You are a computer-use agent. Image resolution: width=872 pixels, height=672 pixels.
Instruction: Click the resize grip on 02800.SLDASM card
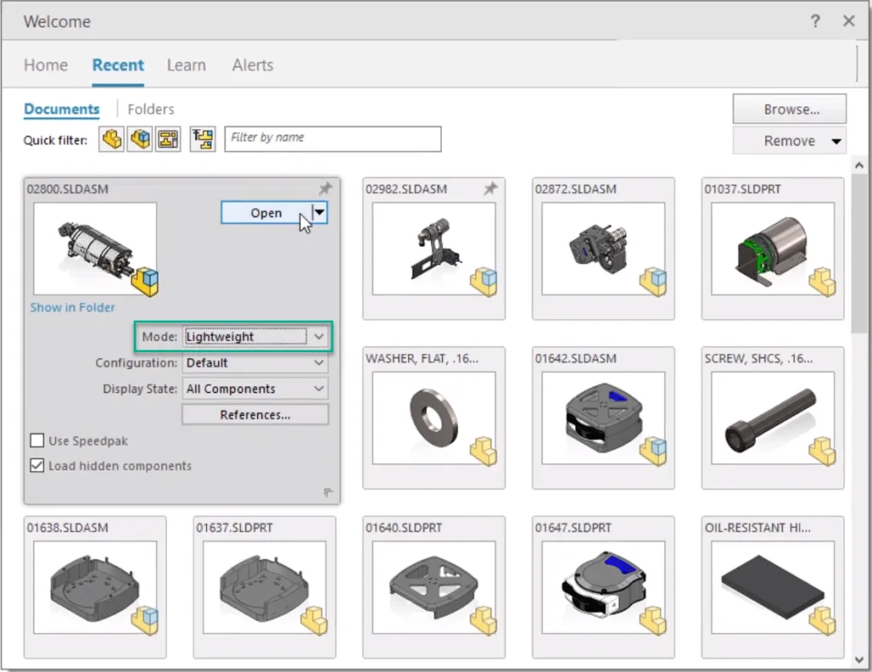pyautogui.click(x=329, y=493)
